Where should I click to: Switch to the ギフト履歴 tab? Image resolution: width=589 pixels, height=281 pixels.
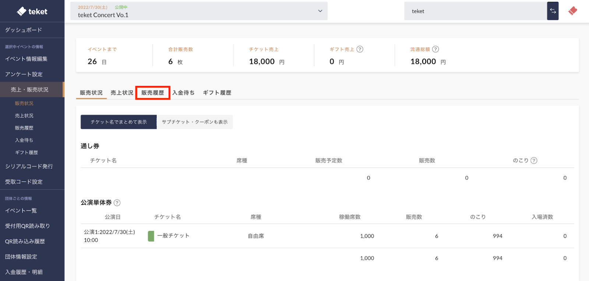click(x=217, y=93)
